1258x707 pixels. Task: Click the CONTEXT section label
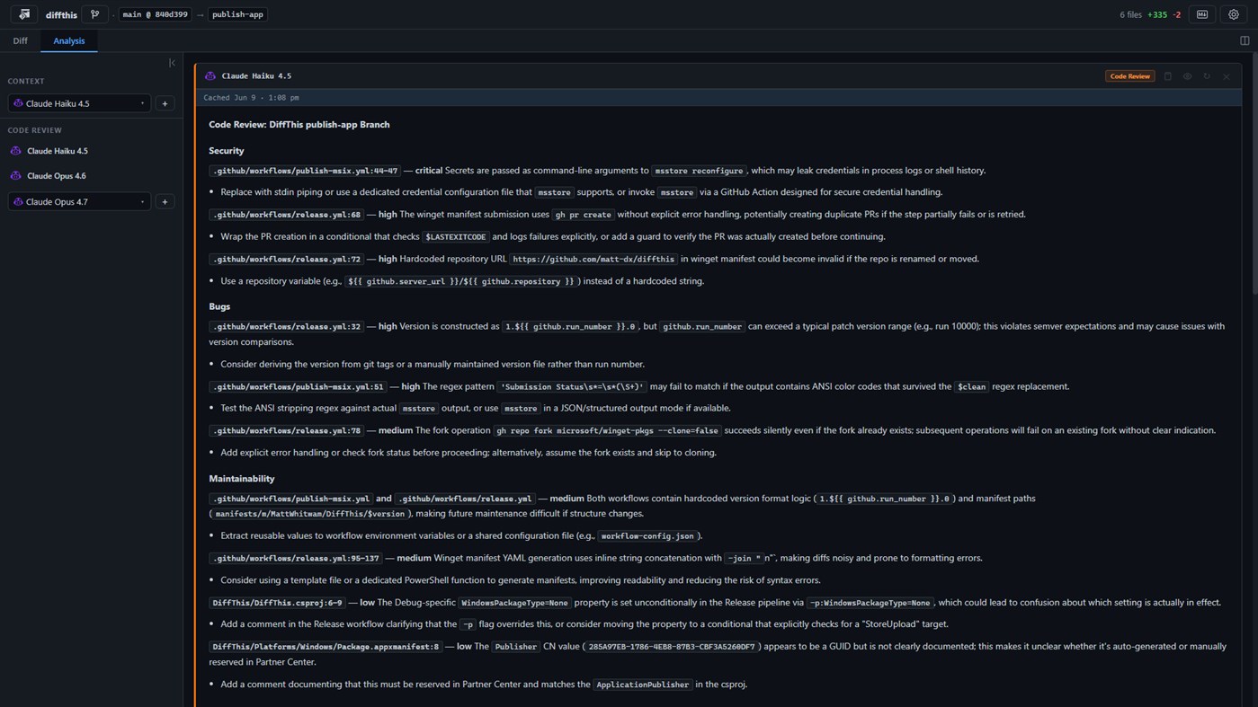click(26, 81)
